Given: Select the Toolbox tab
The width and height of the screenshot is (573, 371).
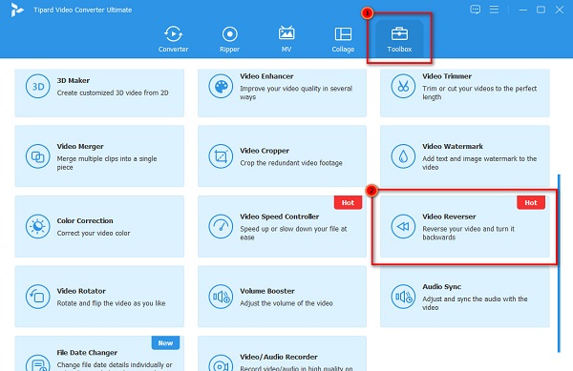Looking at the screenshot, I should [399, 39].
